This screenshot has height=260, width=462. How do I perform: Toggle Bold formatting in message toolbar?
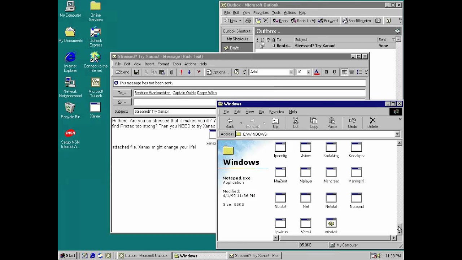pos(326,72)
